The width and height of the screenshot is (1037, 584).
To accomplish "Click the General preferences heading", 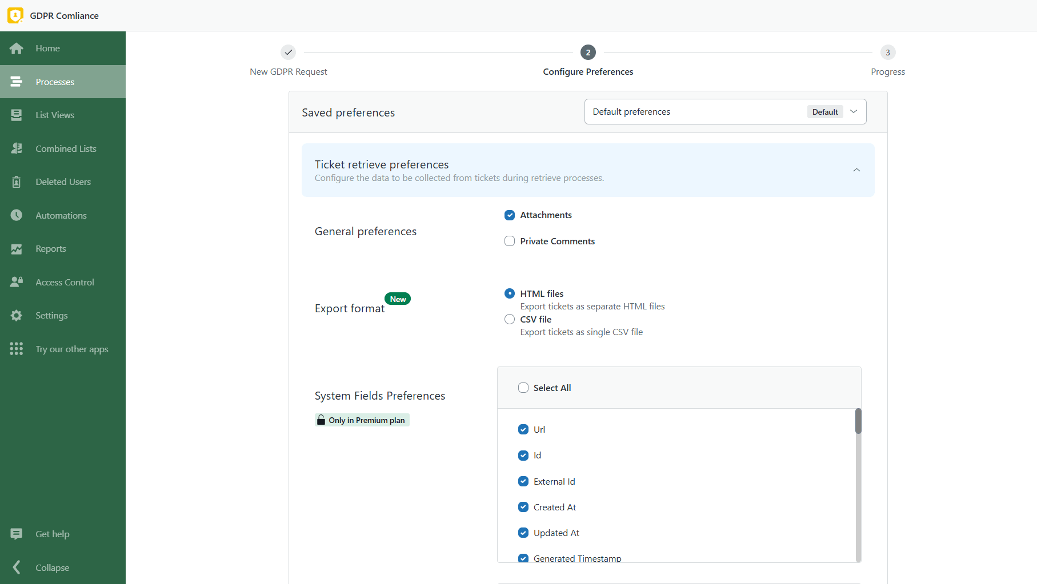I will pos(366,231).
